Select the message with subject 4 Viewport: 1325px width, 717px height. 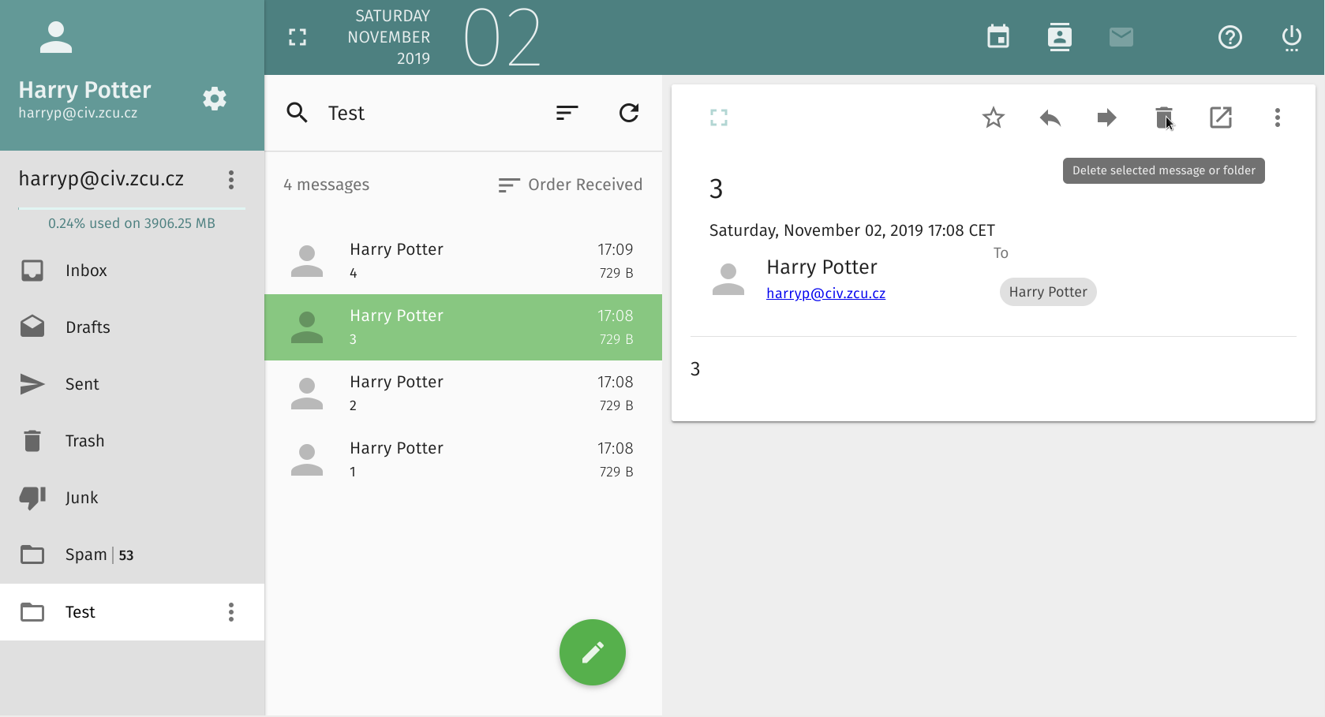point(462,261)
